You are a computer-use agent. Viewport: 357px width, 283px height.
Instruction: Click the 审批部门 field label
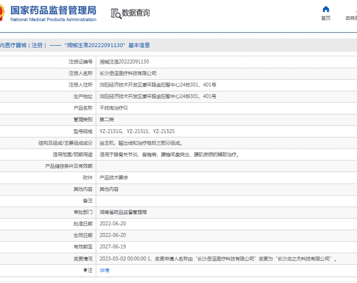83,212
